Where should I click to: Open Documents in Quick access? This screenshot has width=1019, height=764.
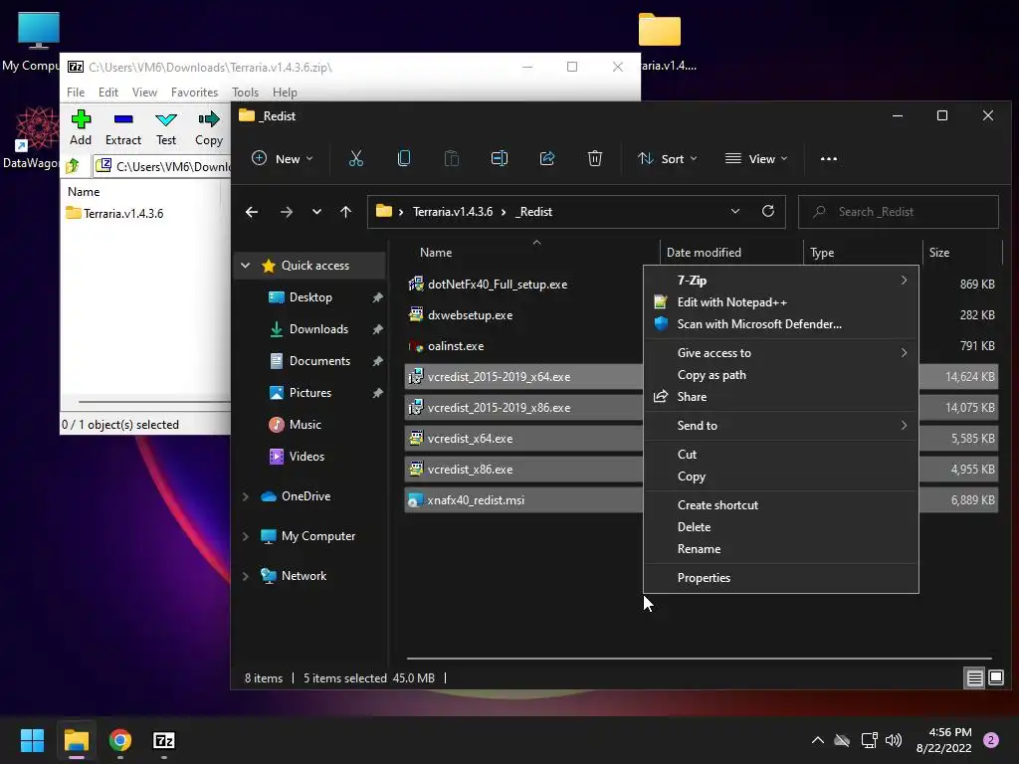(319, 361)
